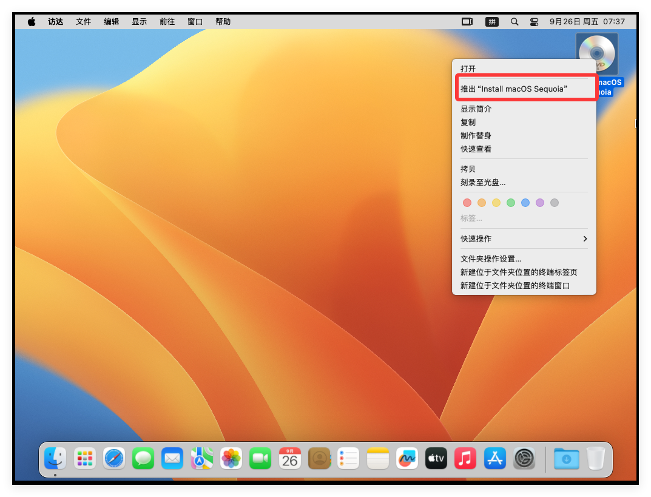Choose 文件夹操作设置… in context menu
Viewport: 651px width, 497px height.
pyautogui.click(x=524, y=259)
